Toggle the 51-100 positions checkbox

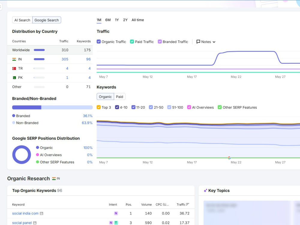coord(169,107)
